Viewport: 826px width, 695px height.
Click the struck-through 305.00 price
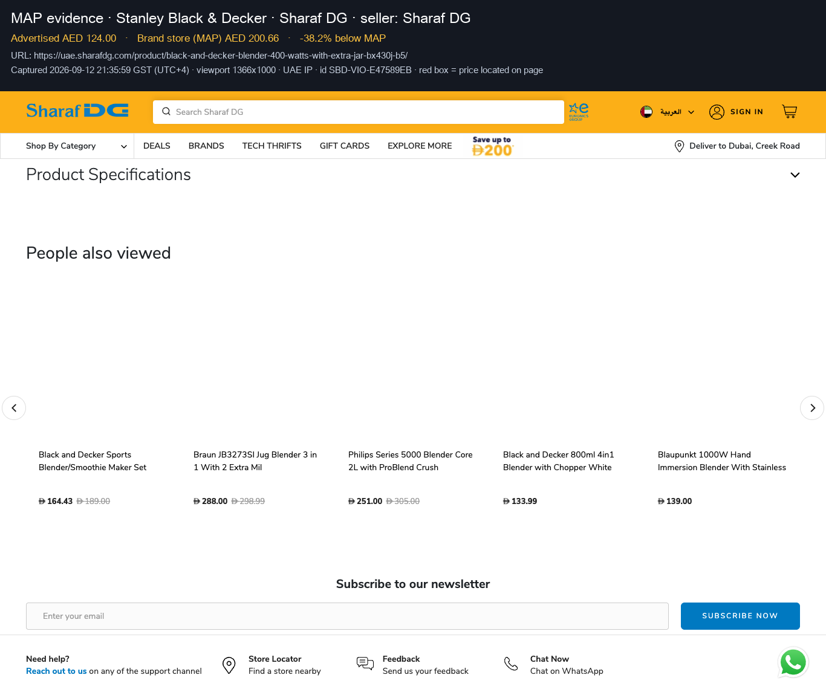[403, 502]
